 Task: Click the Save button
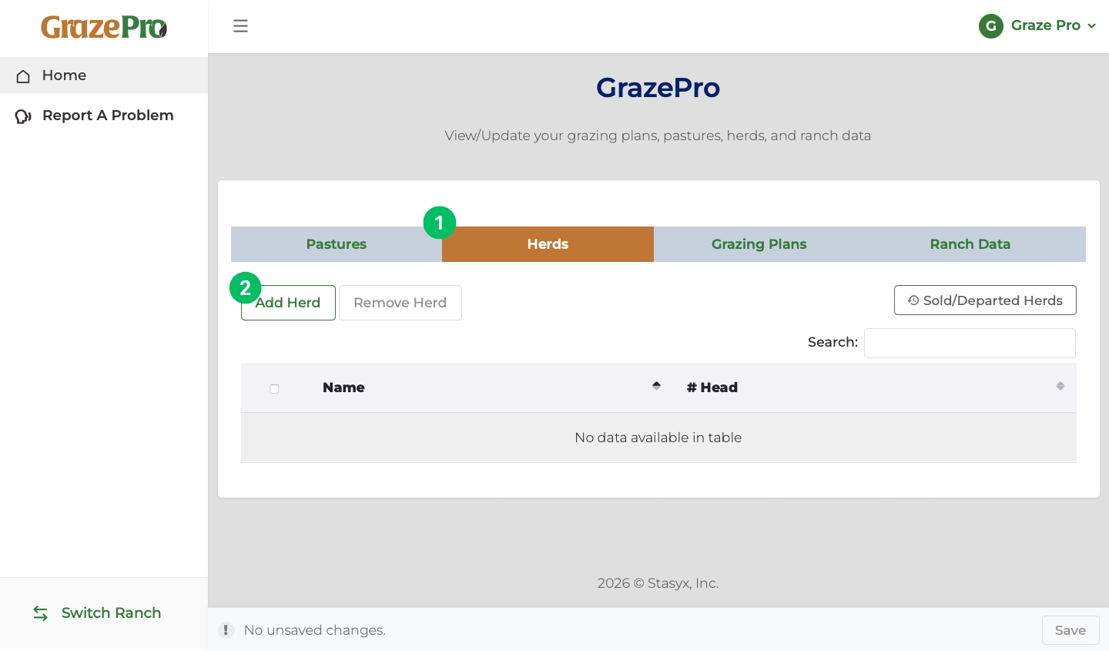1070,630
